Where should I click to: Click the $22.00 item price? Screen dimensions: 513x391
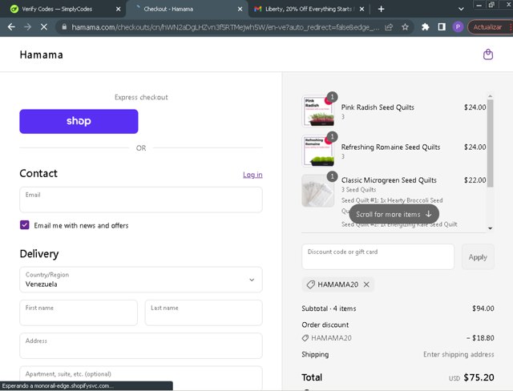(475, 180)
